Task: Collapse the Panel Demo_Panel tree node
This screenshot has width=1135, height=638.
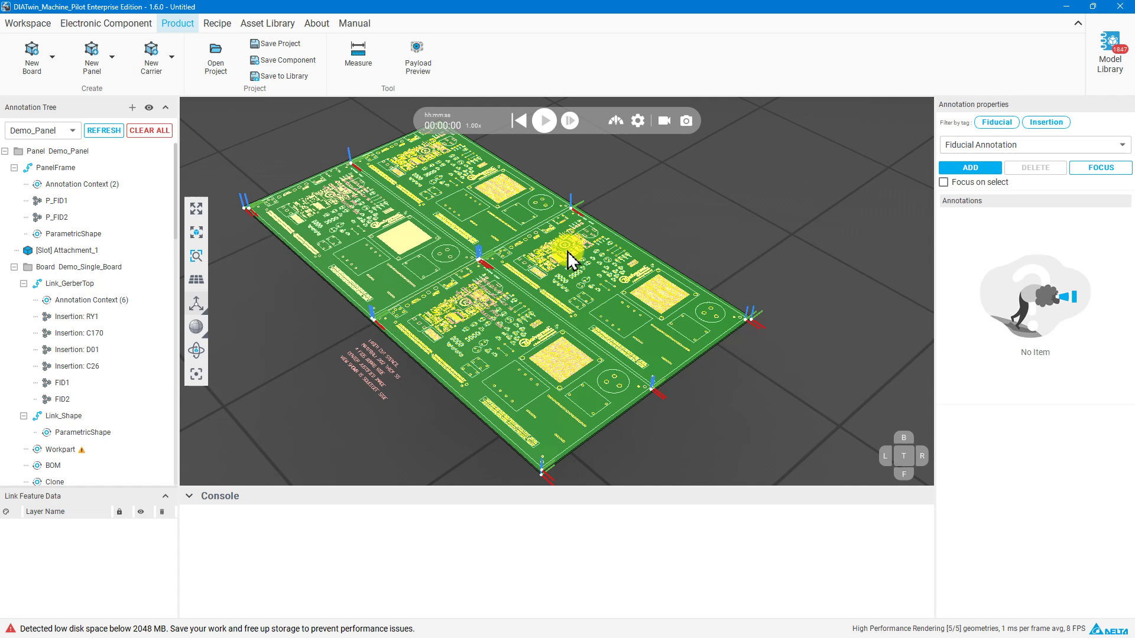Action: pos(5,151)
